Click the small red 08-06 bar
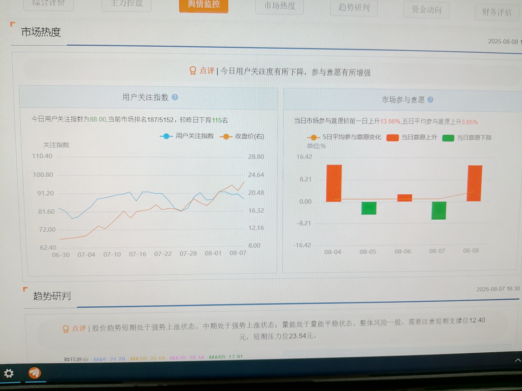 (404, 198)
